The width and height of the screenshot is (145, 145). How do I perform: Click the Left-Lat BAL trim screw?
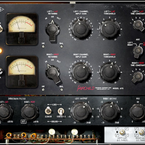(61, 46)
